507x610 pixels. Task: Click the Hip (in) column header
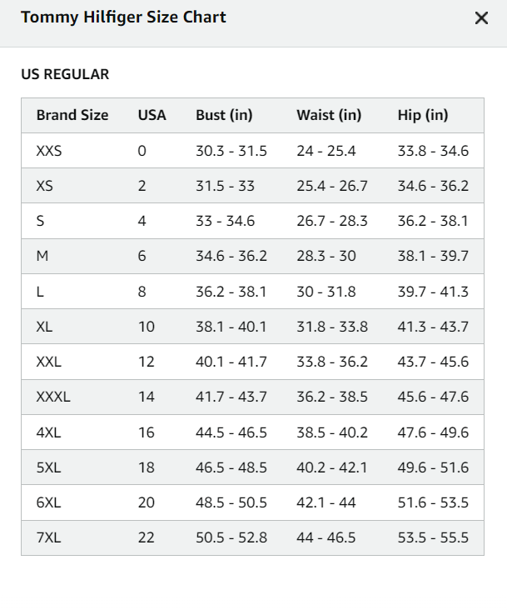pos(423,115)
